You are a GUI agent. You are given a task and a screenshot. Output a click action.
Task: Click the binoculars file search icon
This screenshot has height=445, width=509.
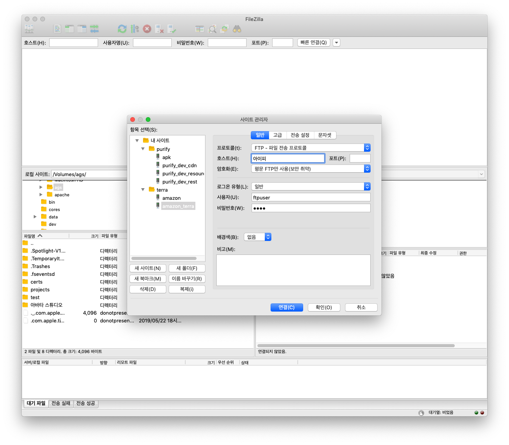pyautogui.click(x=237, y=29)
